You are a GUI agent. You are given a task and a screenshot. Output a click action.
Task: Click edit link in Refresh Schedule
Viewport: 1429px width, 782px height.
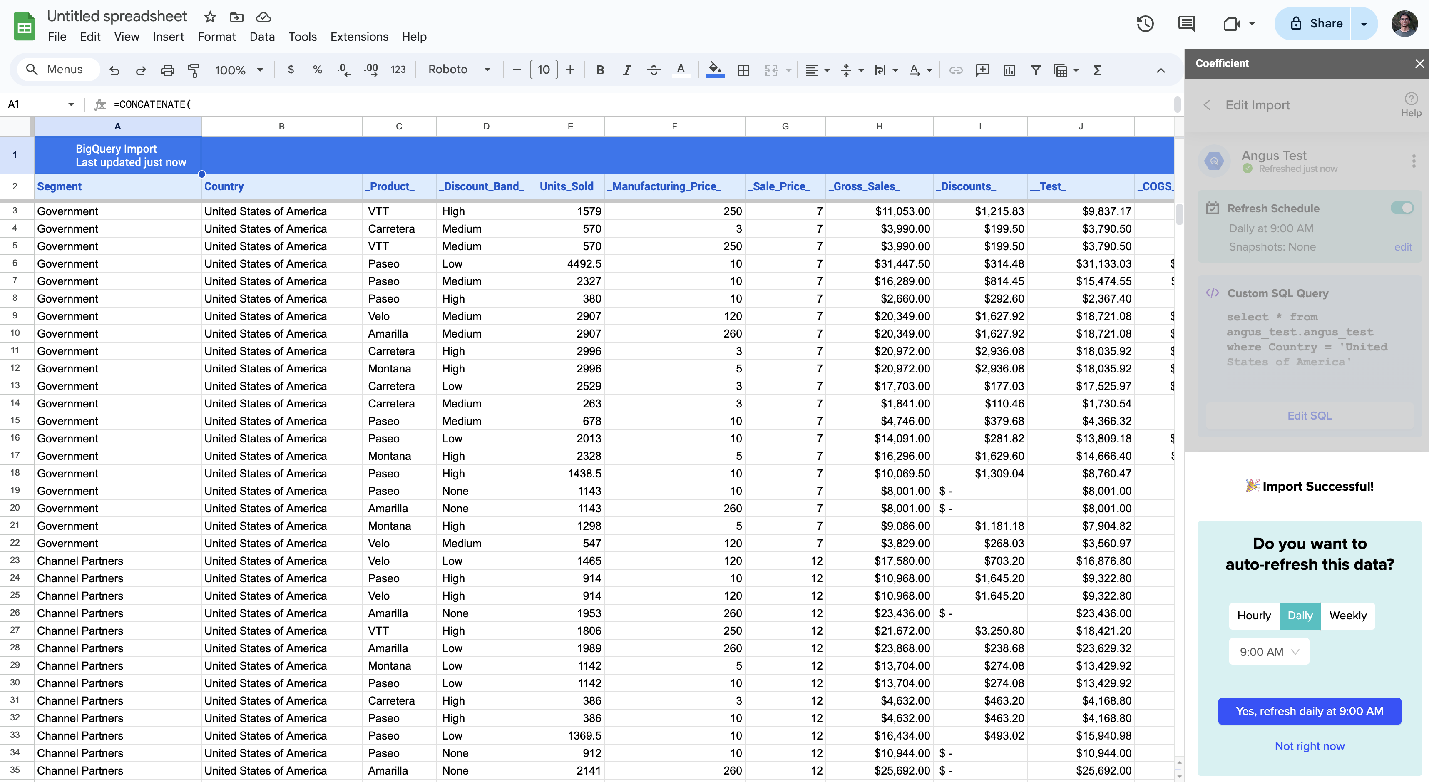pos(1403,247)
